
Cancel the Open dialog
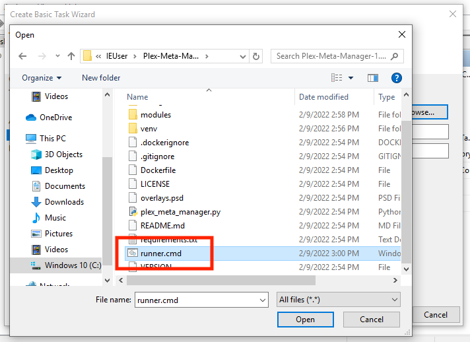(372, 320)
